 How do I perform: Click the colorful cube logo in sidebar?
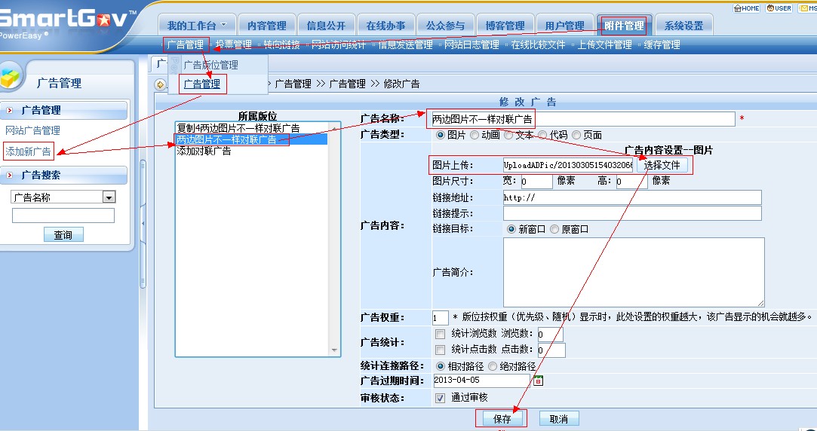point(12,79)
